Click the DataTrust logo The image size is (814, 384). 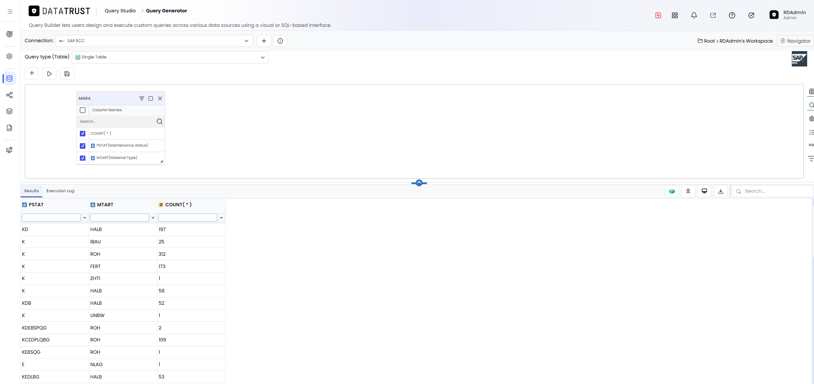click(59, 11)
